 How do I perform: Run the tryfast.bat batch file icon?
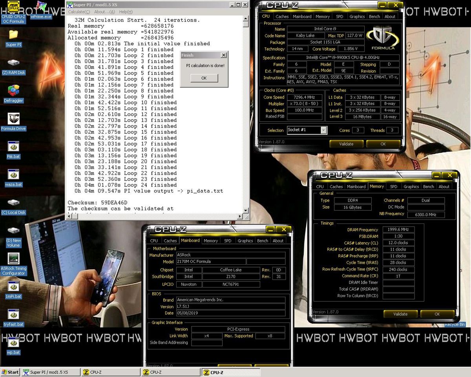[x=13, y=318]
